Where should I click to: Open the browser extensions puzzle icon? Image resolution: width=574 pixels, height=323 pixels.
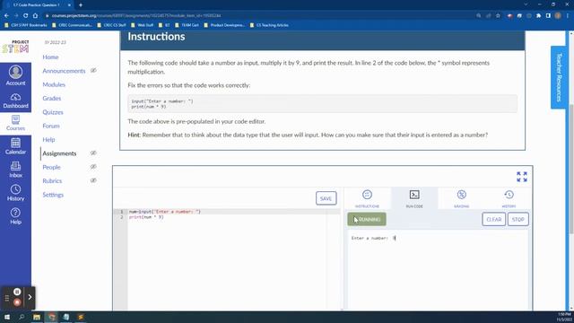(538, 16)
